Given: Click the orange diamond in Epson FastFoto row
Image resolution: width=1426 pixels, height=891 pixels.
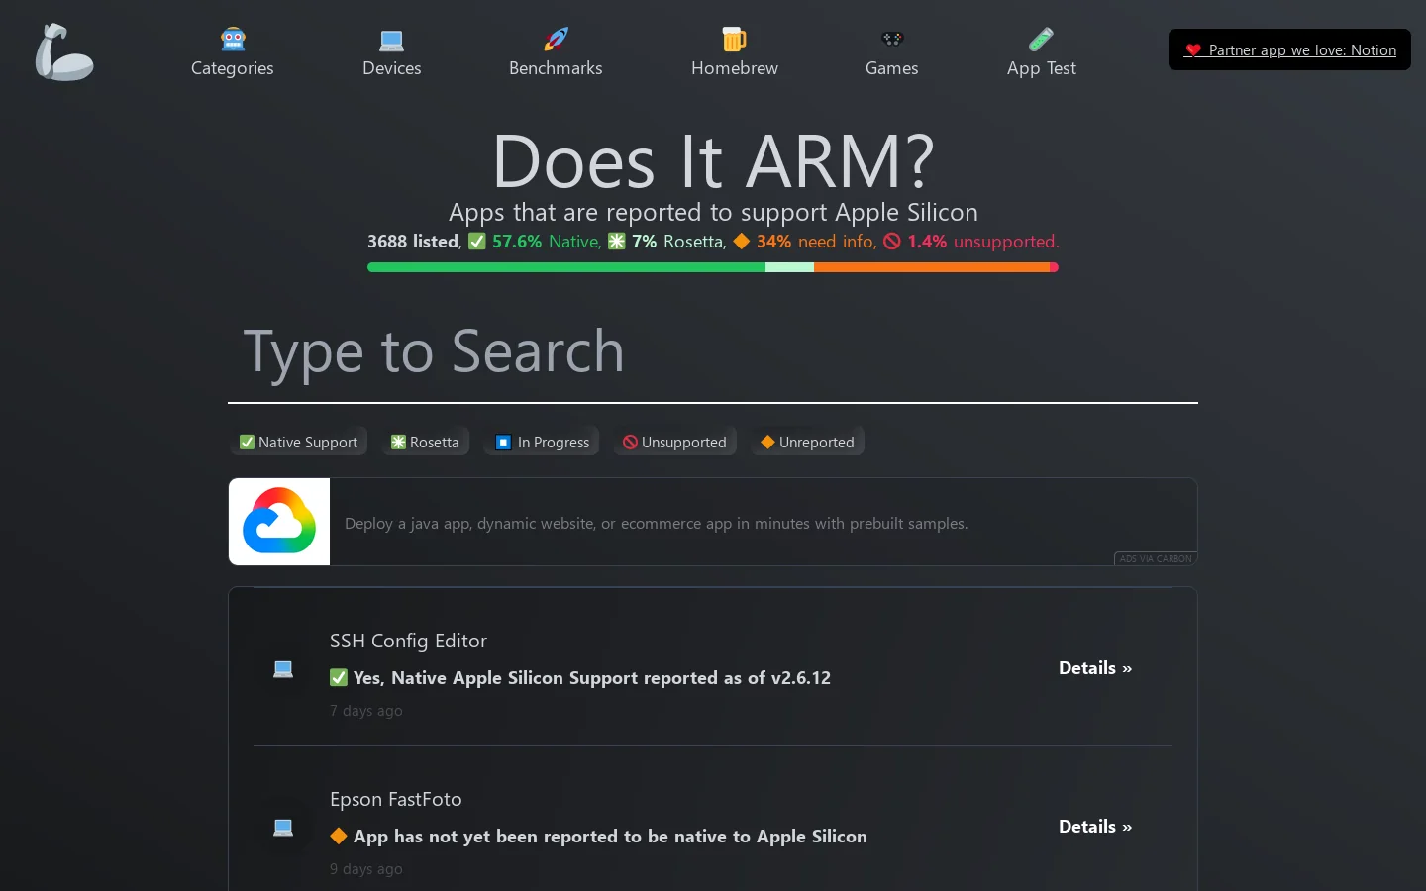Looking at the screenshot, I should click(339, 836).
